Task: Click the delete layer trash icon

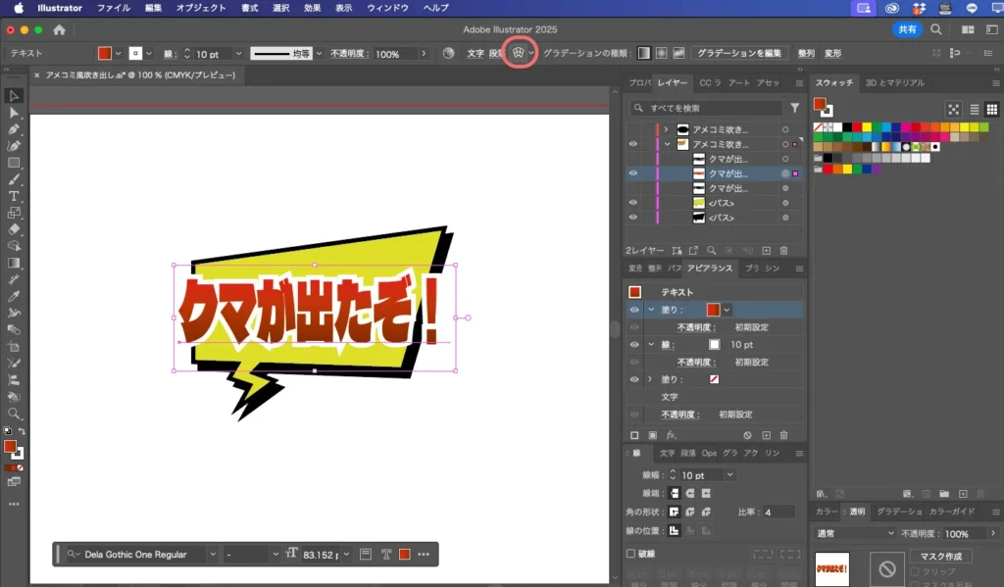Action: tap(784, 250)
